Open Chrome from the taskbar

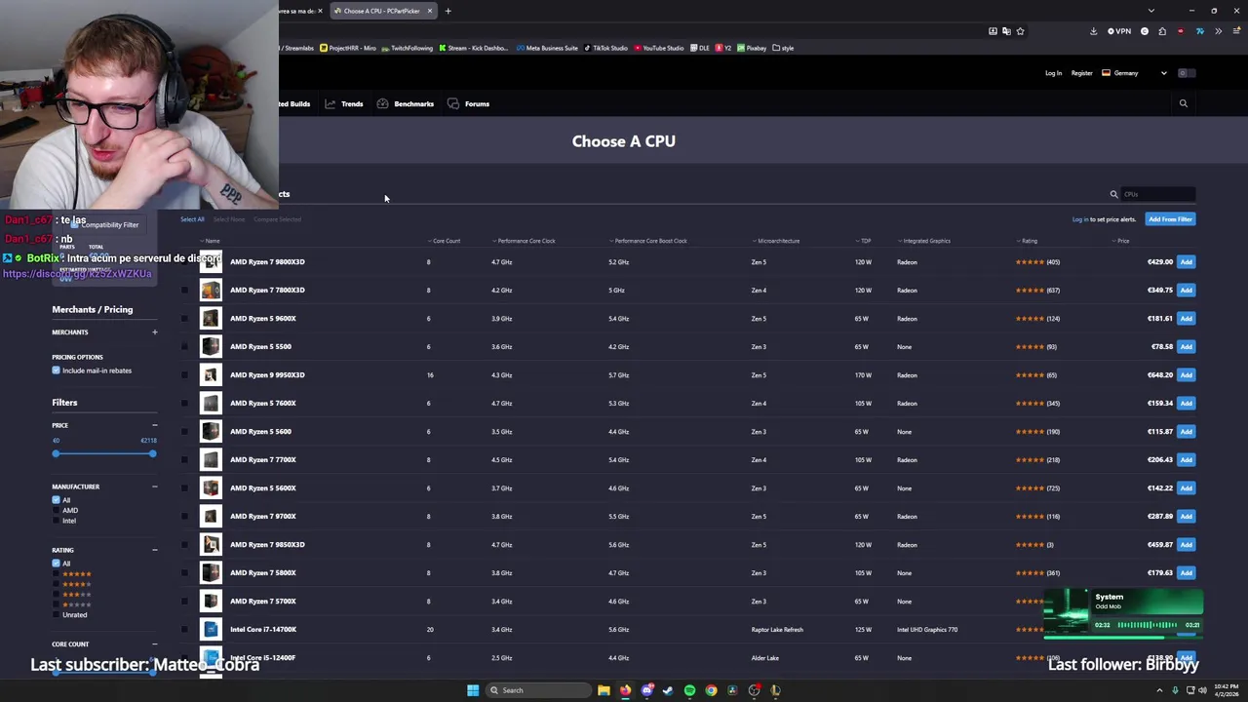tap(711, 690)
